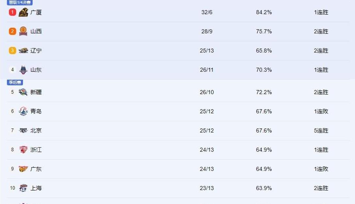
Task: Click the 广厦 team logo
Action: 23,12
